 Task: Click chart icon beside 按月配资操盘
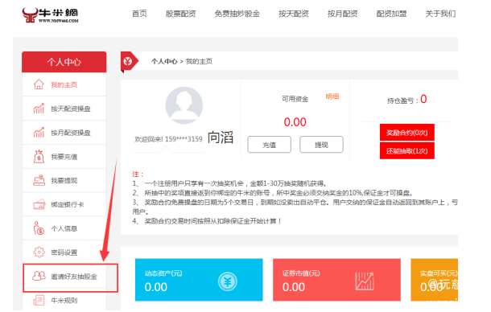pos(39,133)
